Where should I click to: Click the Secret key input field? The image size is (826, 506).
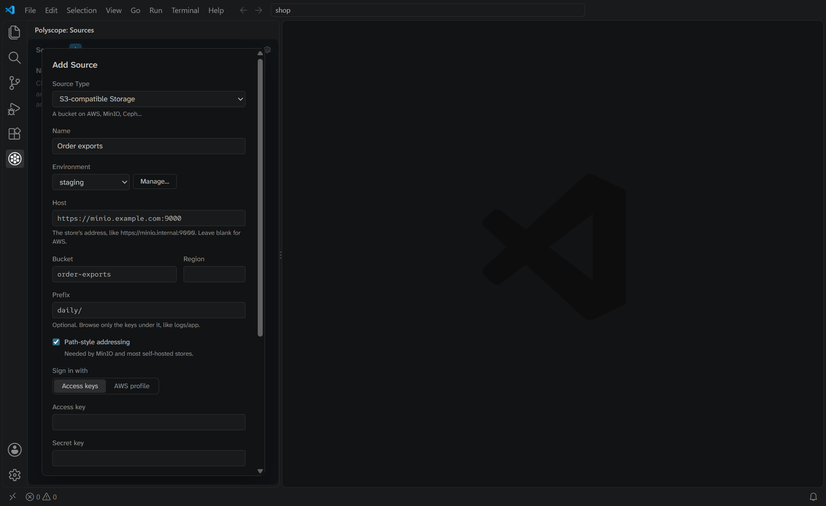tap(149, 458)
